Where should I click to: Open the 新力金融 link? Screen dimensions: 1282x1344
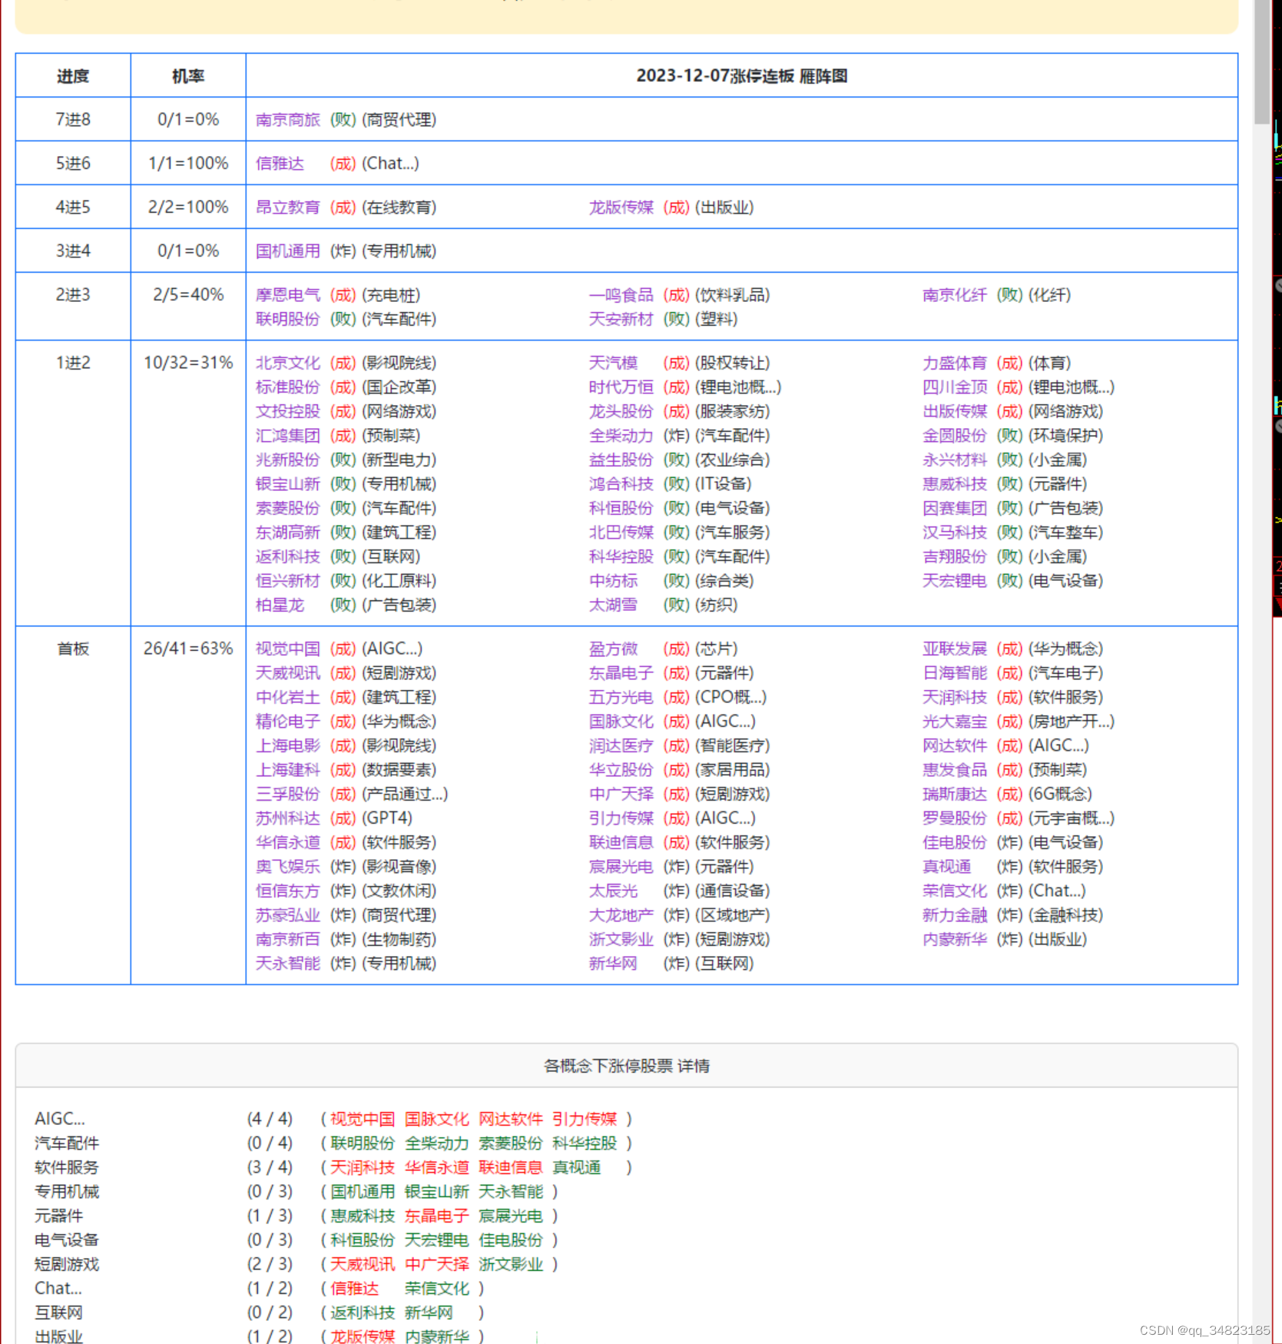pos(954,915)
